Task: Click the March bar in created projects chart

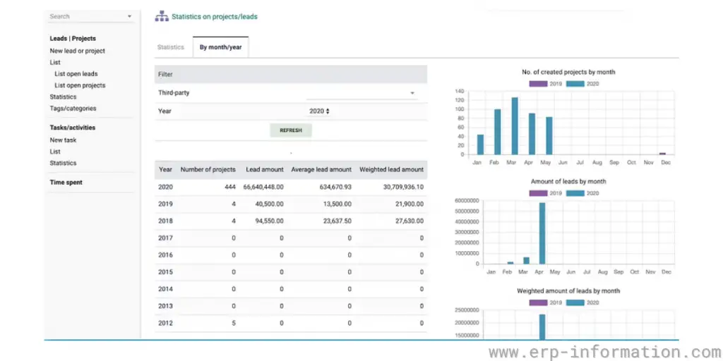Action: tap(515, 126)
